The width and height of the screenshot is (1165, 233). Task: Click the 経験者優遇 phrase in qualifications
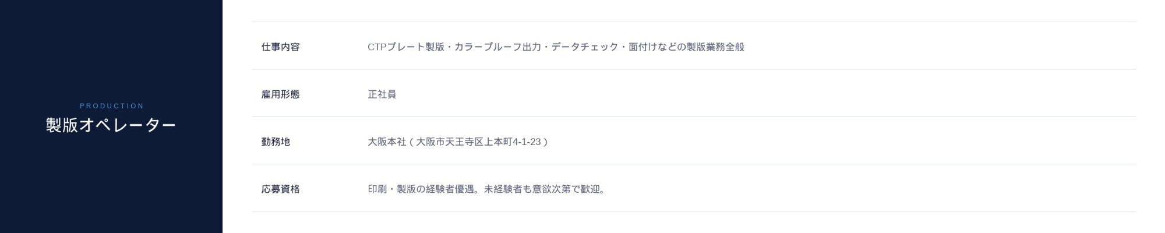[450, 189]
